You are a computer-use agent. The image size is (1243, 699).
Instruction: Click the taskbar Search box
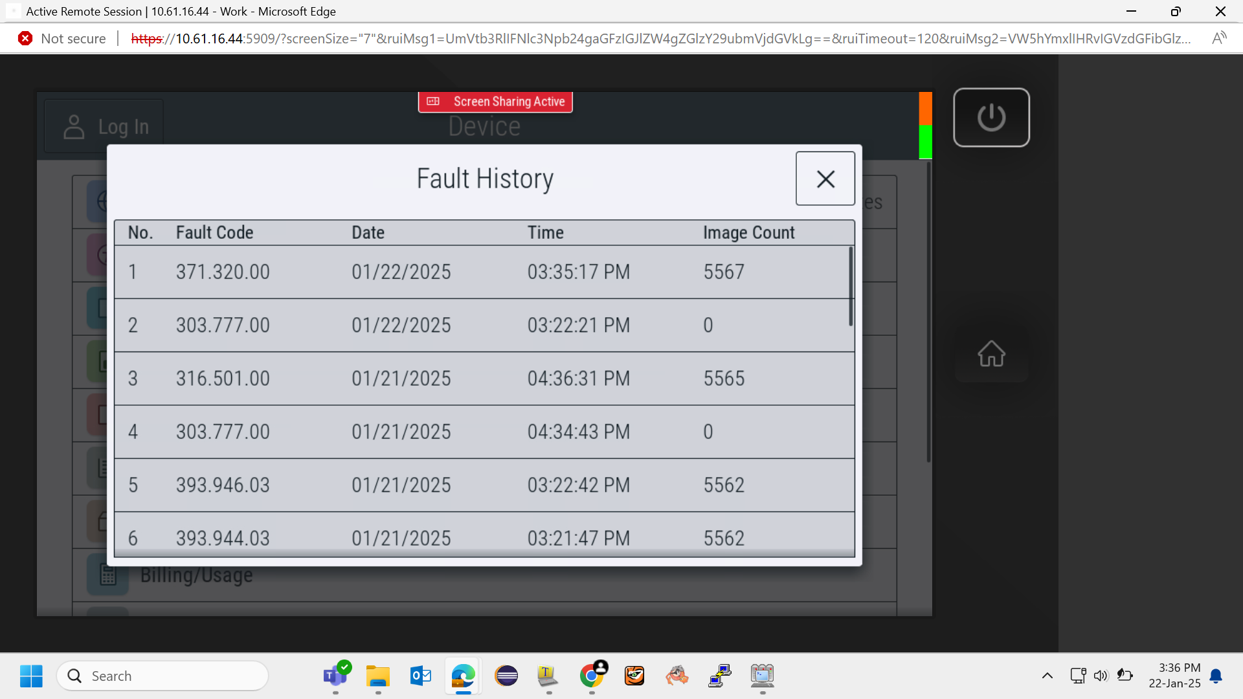(162, 676)
